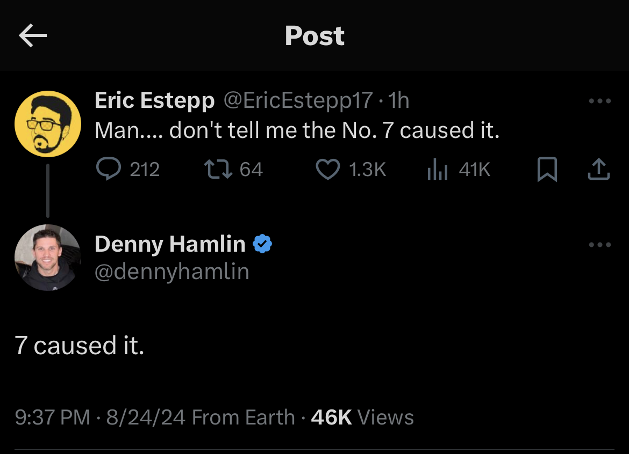Like Eric Estepp's post
This screenshot has height=454, width=629.
click(327, 170)
